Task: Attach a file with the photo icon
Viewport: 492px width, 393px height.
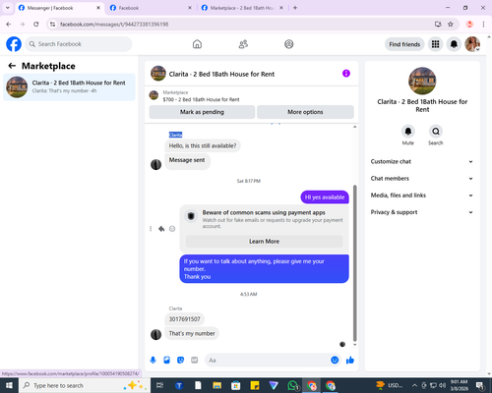Action: coord(166,361)
